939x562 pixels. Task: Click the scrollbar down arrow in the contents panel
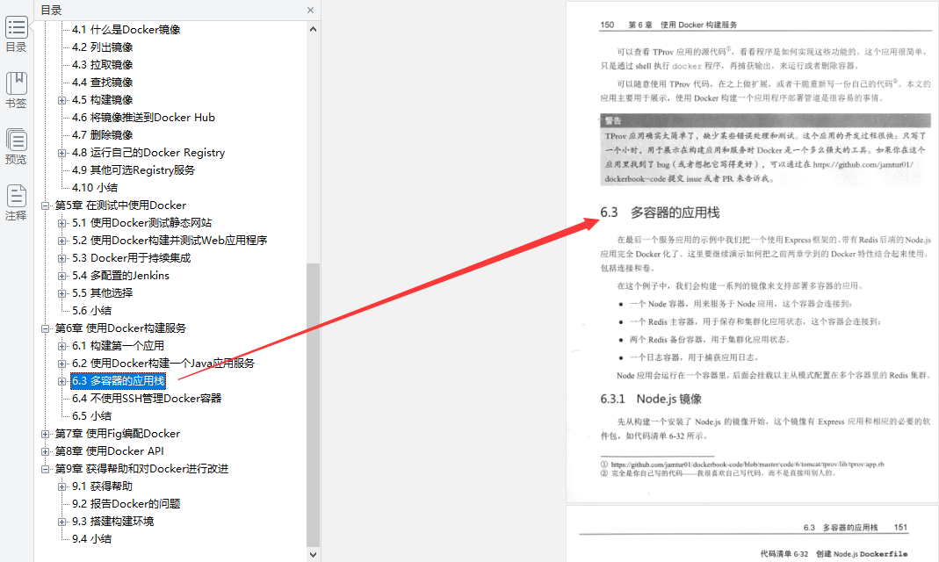(x=312, y=552)
